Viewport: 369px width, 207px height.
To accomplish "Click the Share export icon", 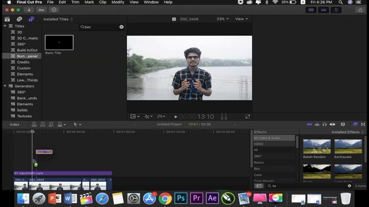I will pyautogui.click(x=360, y=10).
